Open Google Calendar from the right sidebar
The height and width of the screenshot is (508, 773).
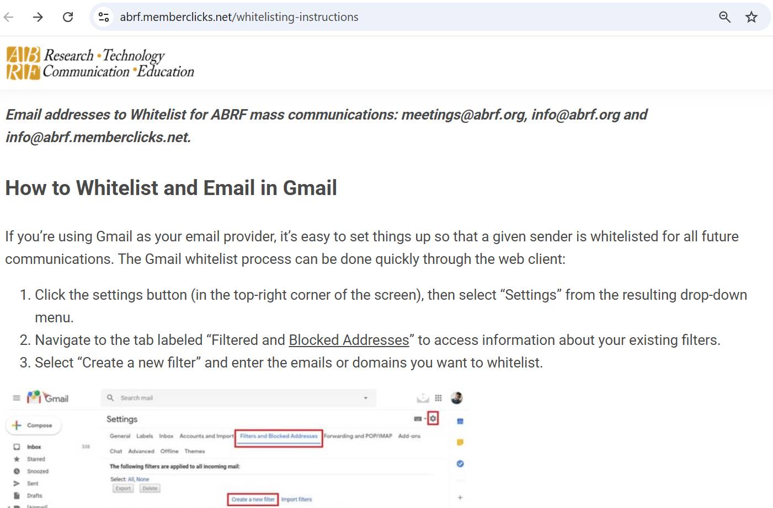[x=460, y=420]
